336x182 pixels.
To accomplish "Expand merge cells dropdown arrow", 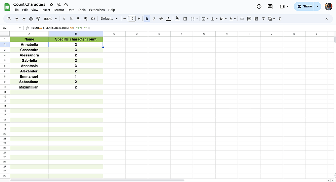I will coord(197,19).
